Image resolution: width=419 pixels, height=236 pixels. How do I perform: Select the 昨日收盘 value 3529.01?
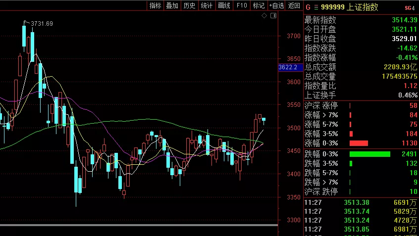405,39
